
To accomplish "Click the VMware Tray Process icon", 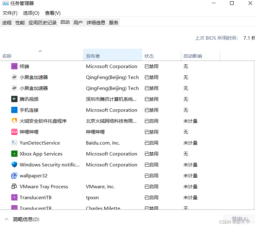I will [x=14, y=186].
